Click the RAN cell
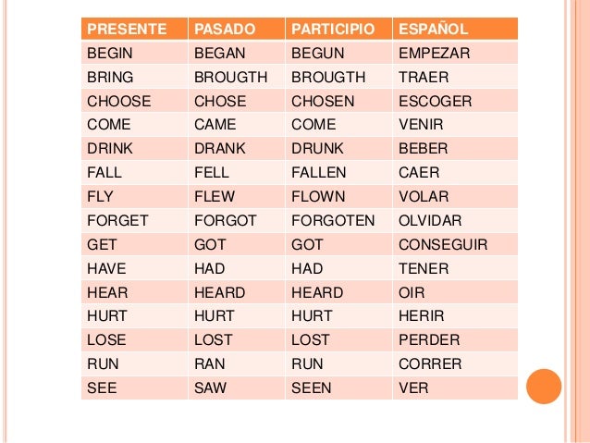This screenshot has height=443, width=590. 237,363
